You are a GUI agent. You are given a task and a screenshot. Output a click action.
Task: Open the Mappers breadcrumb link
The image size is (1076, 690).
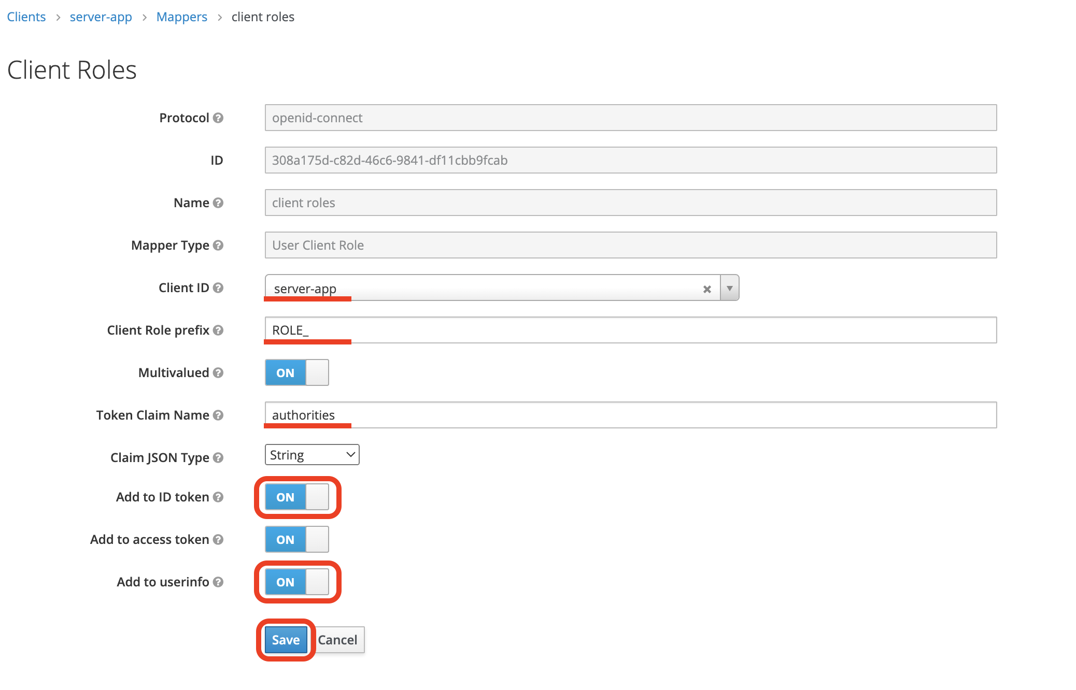pyautogui.click(x=181, y=17)
